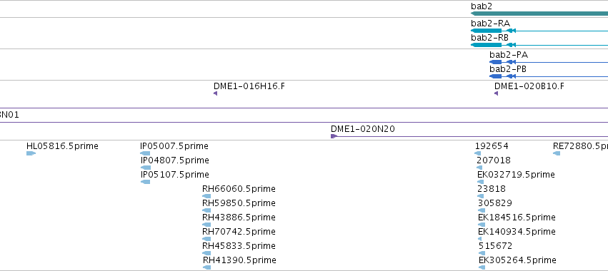This screenshot has width=608, height=271.
Task: Click the bab2-RB transcript glyph
Action: pos(539,45)
